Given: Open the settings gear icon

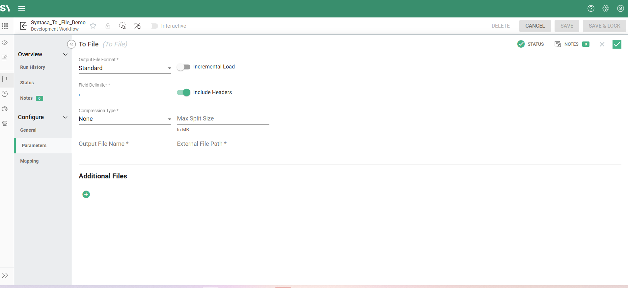Looking at the screenshot, I should point(606,9).
